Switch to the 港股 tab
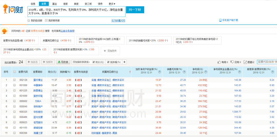This screenshot has height=137, width=277. coord(65,4)
